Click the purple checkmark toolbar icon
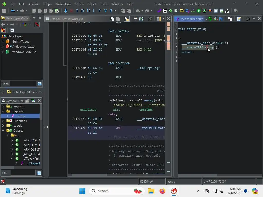This screenshot has height=197, width=263. pos(159,11)
